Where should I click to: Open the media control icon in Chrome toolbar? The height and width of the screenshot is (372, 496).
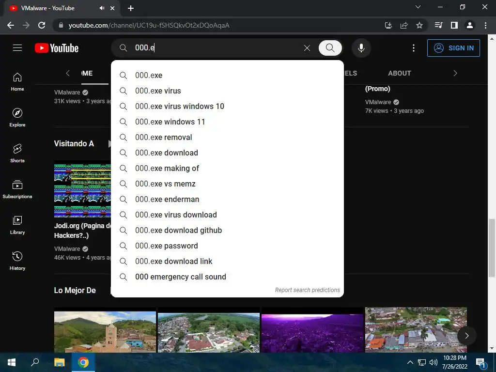click(x=438, y=25)
